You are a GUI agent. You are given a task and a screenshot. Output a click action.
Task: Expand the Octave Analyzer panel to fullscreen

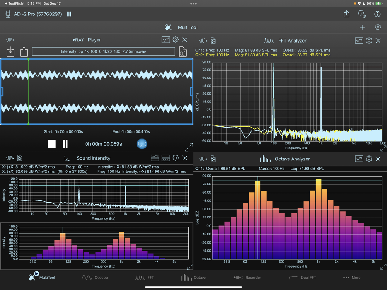point(383,267)
